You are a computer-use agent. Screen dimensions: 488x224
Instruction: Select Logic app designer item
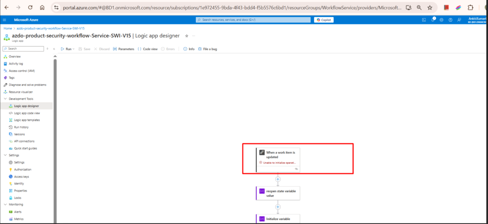[x=27, y=106]
